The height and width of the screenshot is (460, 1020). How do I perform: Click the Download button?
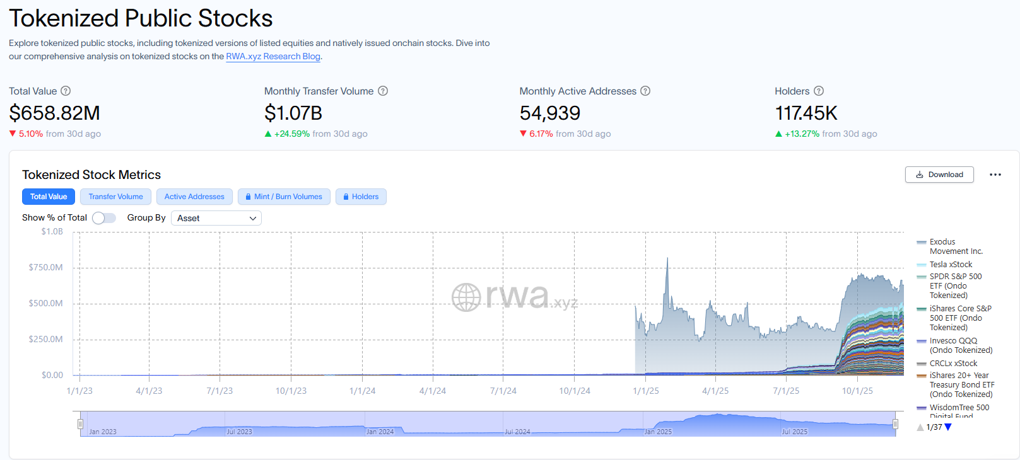pos(939,175)
